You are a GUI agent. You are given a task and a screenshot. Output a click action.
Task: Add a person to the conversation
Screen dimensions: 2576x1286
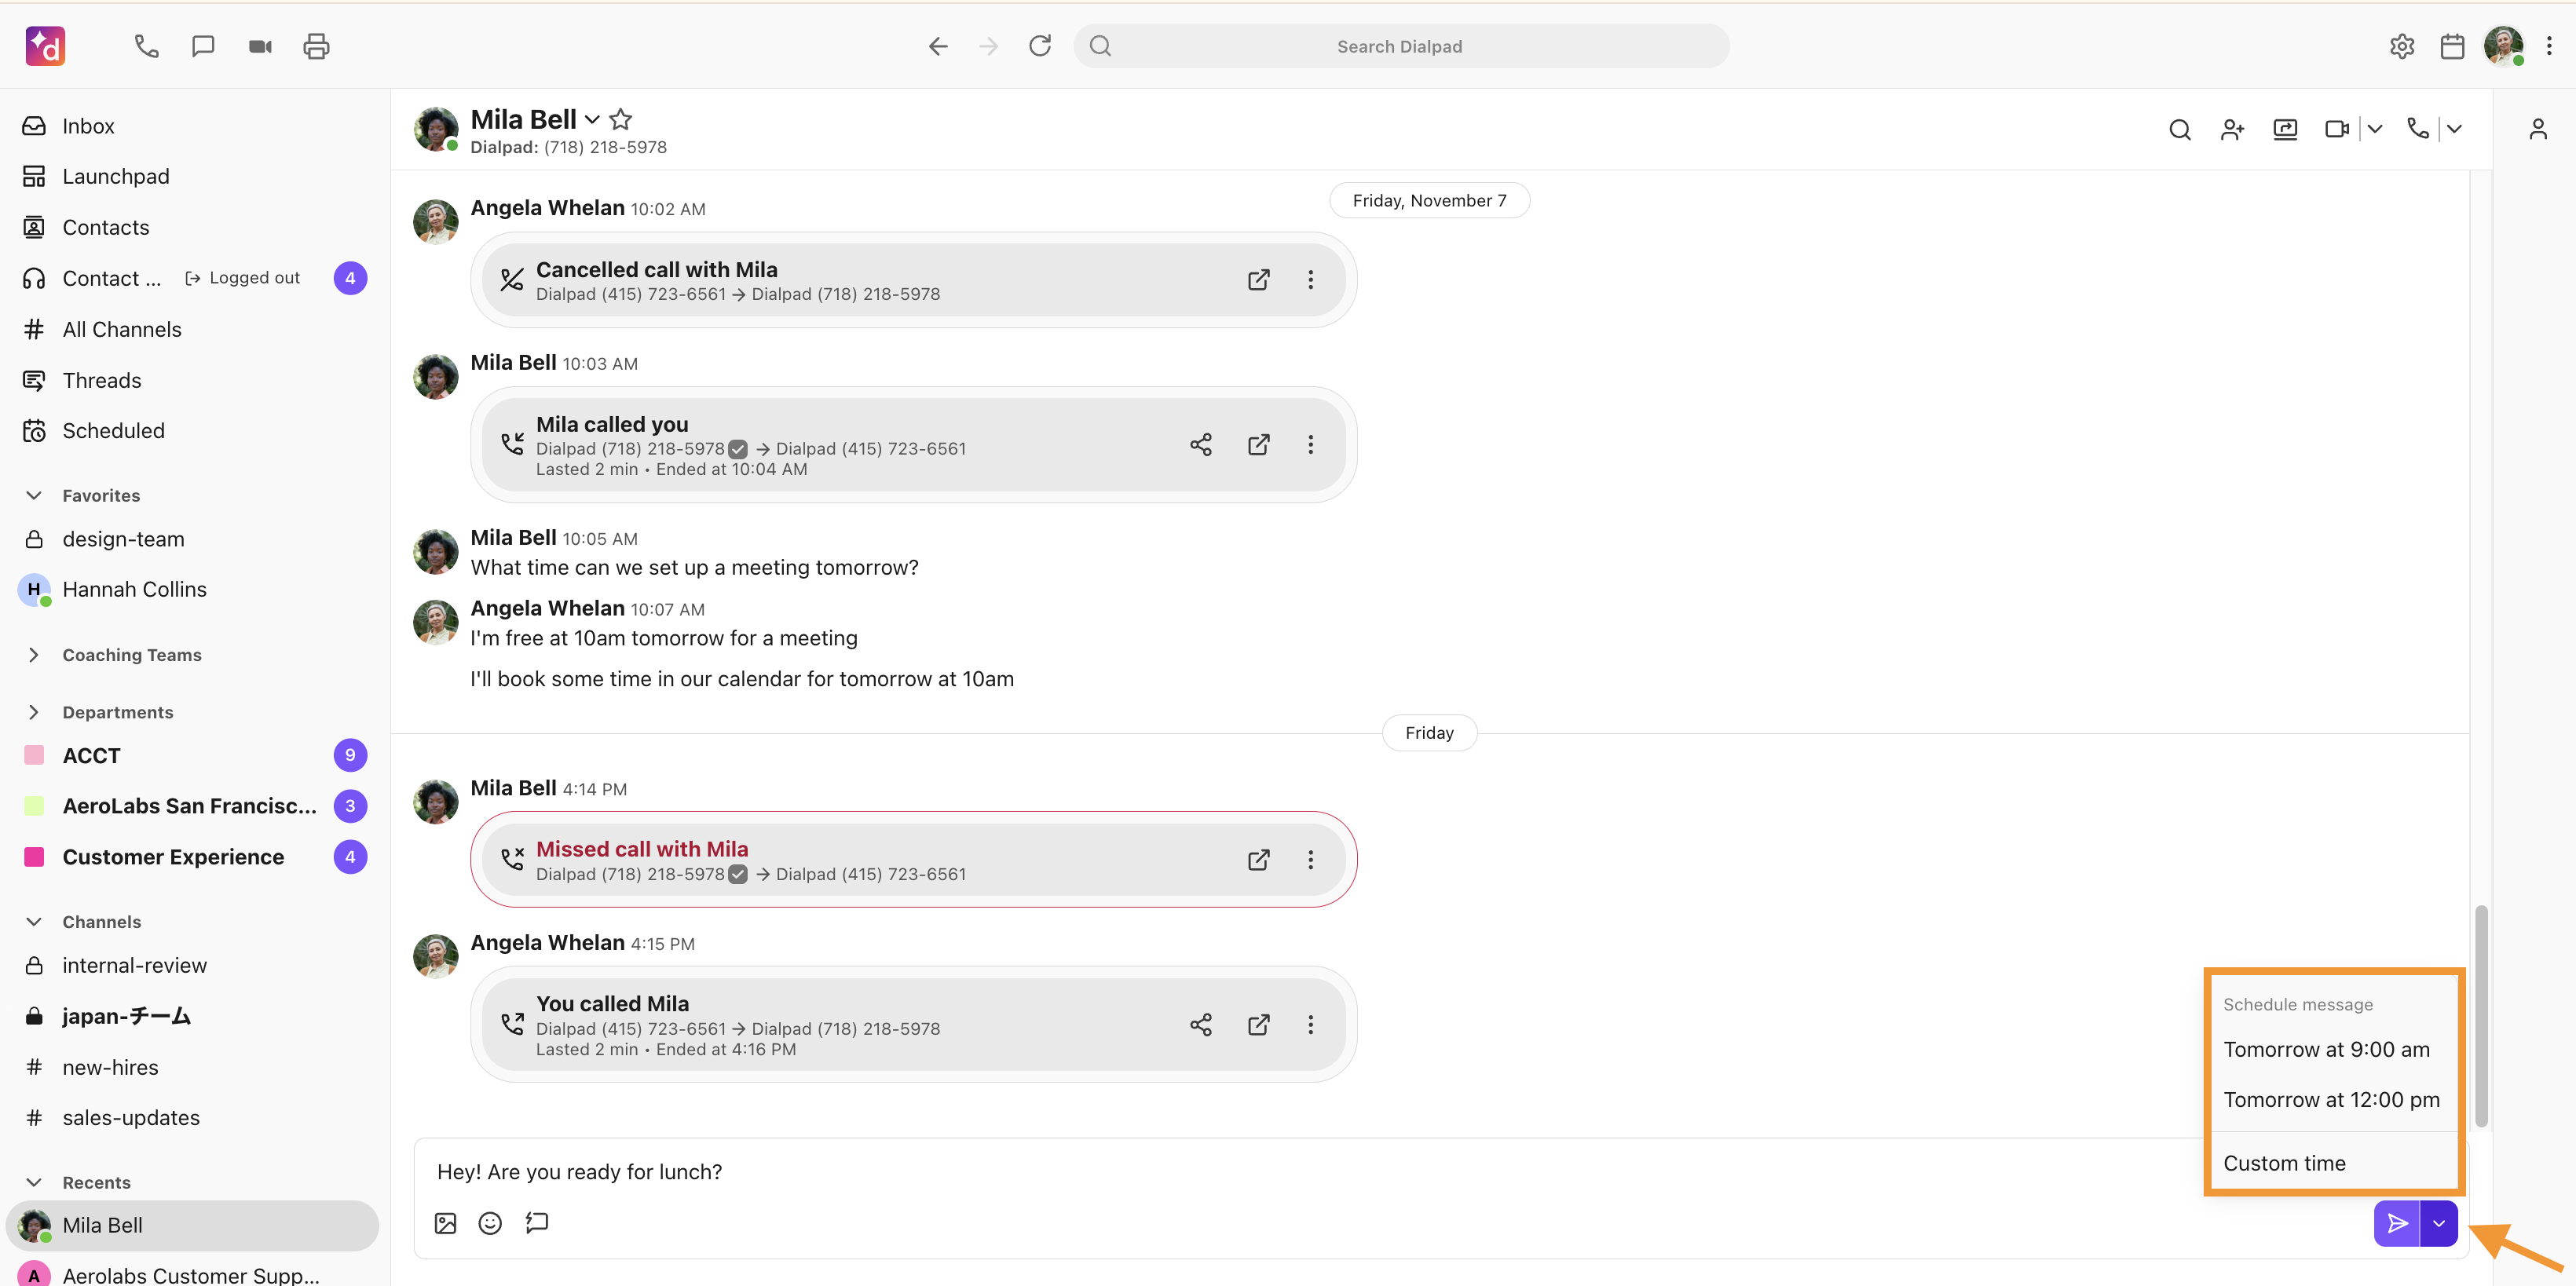[2232, 129]
